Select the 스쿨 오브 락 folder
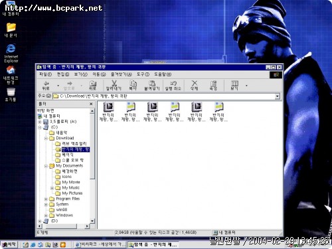332x249 pixels. pyautogui.click(x=70, y=160)
